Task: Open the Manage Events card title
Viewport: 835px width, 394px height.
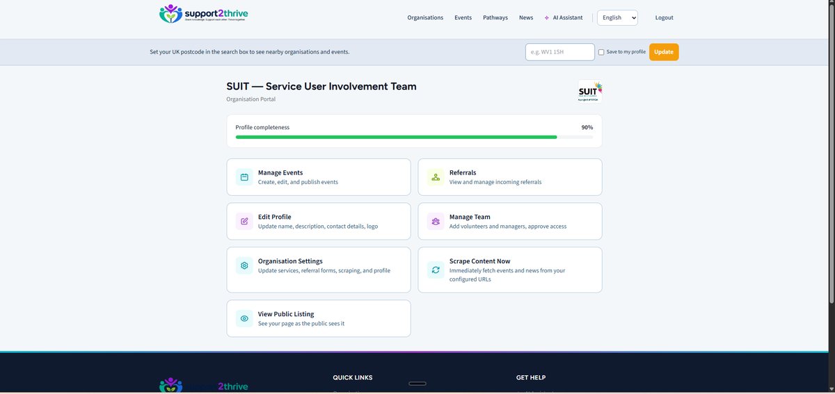Action: pos(280,172)
